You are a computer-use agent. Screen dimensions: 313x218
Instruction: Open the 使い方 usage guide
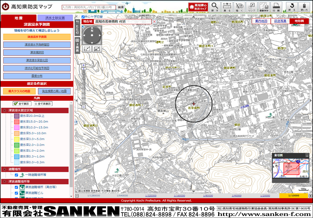(x=304, y=7)
